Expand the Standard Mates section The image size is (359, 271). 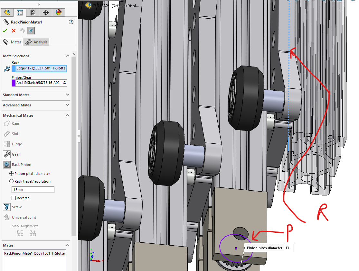tap(68, 95)
